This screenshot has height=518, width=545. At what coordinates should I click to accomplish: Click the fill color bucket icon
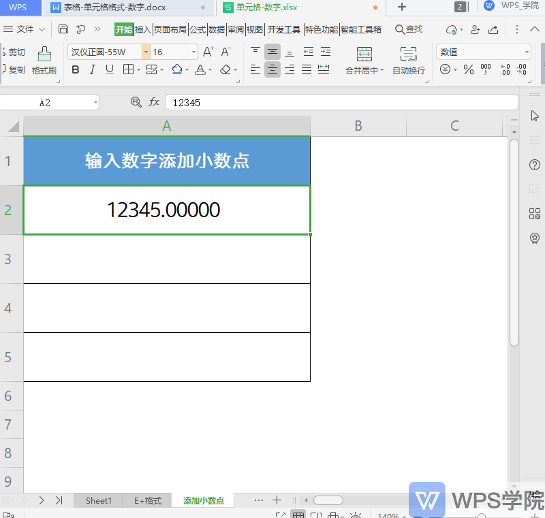[176, 69]
